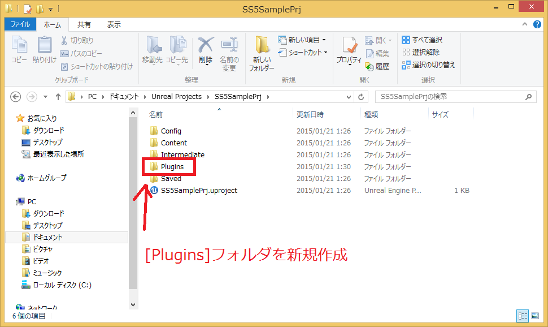Viewport: 548px width, 327px height.
Task: Switch to the View ribbon tab
Action: [x=114, y=25]
